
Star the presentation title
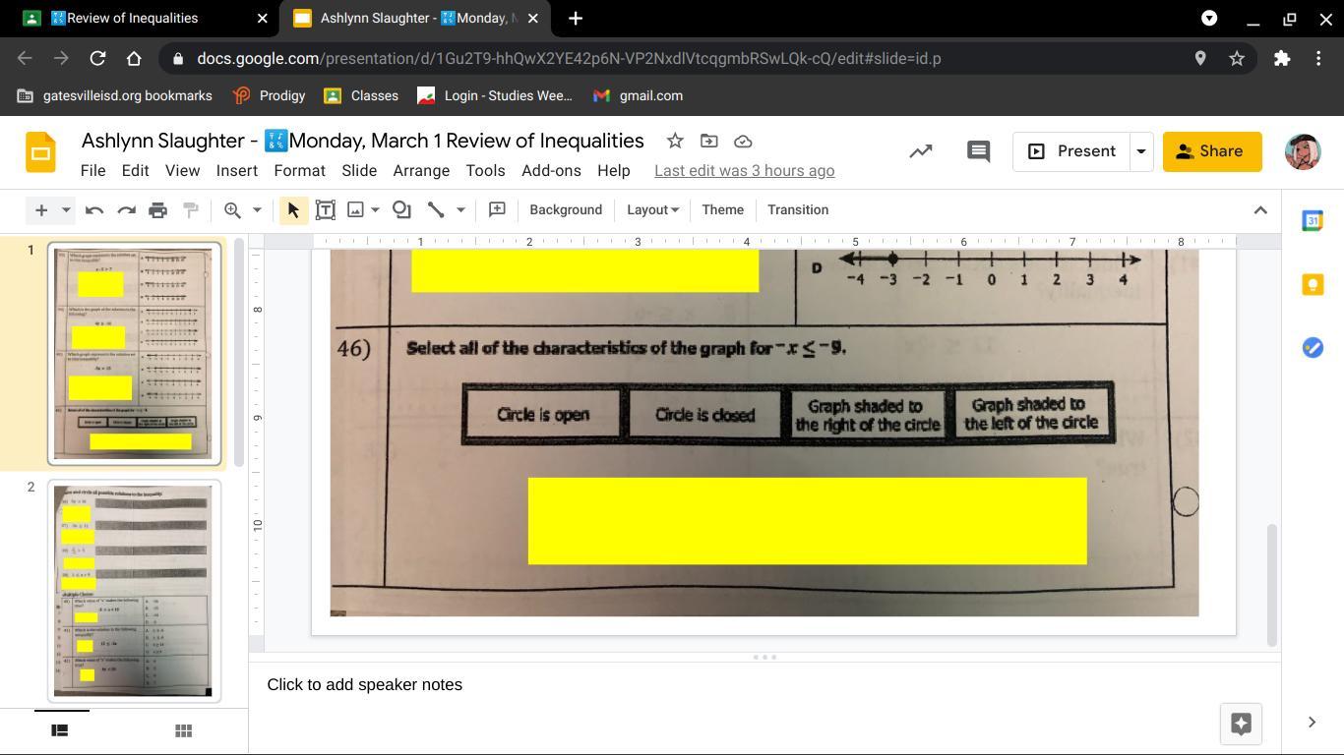coord(675,141)
